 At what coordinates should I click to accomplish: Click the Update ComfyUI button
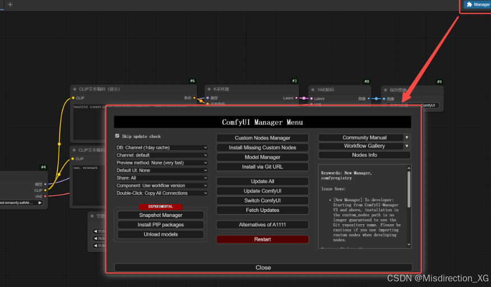263,191
